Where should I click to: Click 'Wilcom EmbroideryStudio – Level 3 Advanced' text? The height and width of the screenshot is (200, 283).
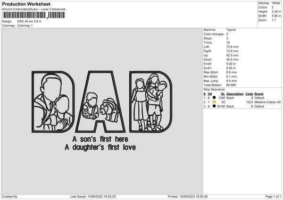33,9
